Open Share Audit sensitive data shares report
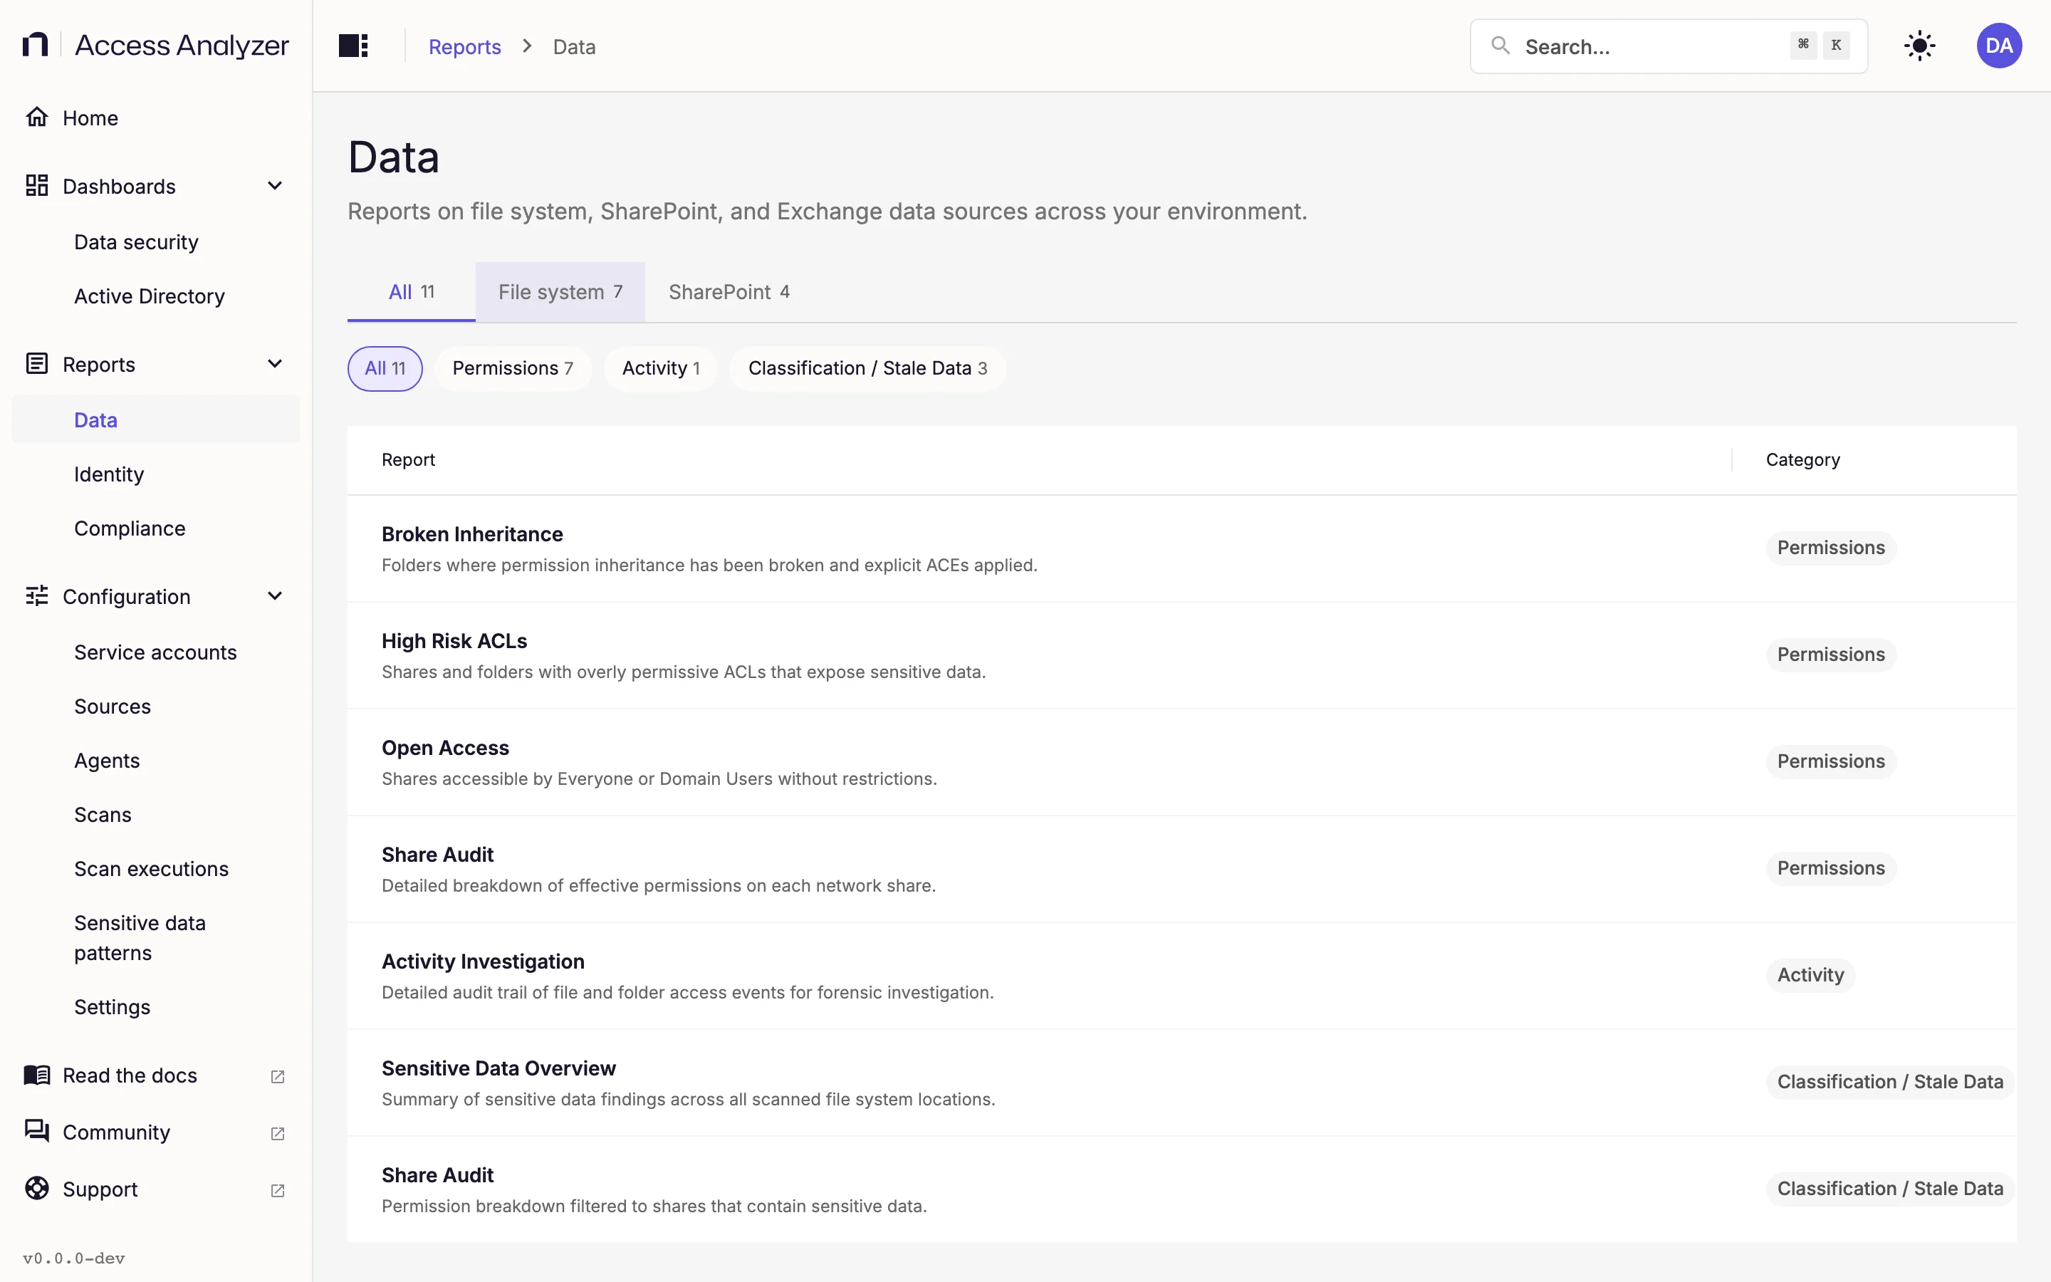The width and height of the screenshot is (2051, 1282). (x=1181, y=1189)
